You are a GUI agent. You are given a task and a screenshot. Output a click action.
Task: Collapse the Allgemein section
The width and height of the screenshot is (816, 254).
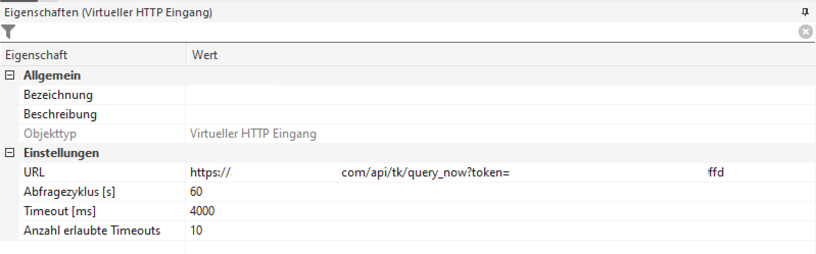10,75
